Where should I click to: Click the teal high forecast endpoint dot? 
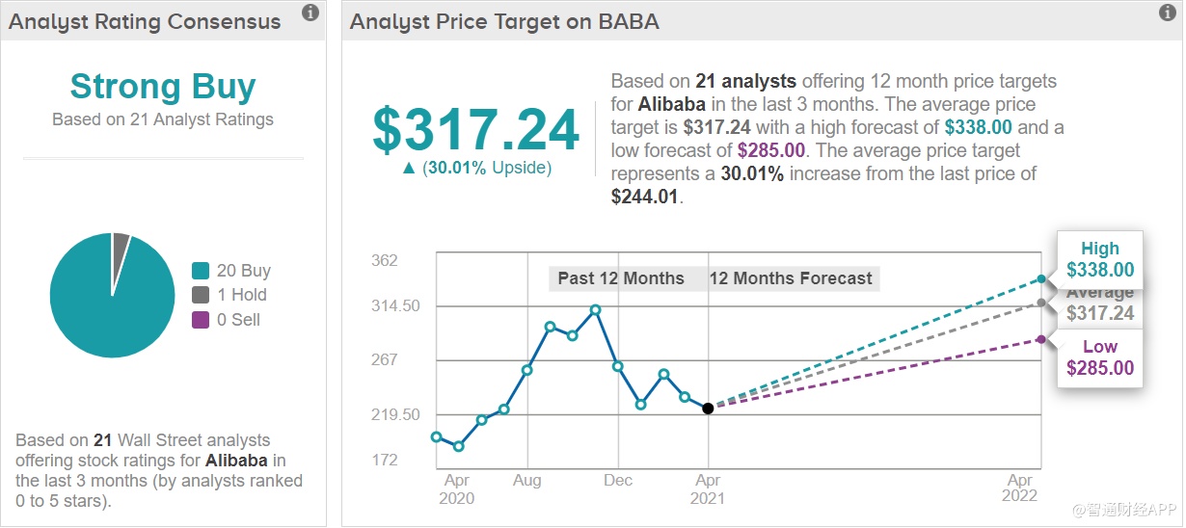(1041, 279)
